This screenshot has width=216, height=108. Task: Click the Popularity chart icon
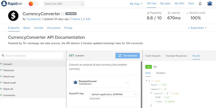[148, 13]
